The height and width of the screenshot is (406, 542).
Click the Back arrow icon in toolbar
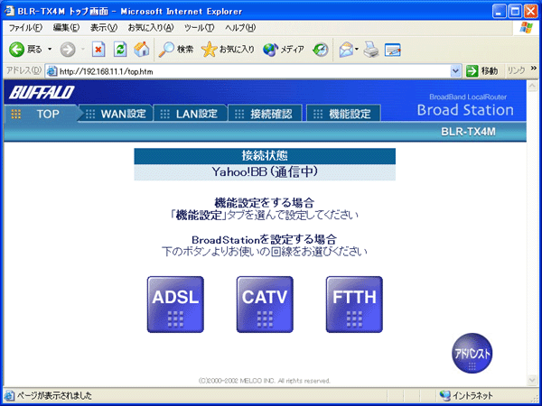tap(16, 50)
